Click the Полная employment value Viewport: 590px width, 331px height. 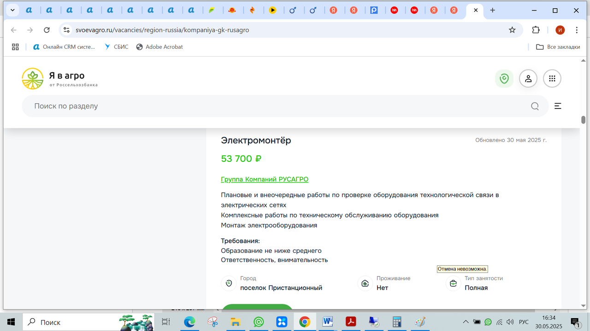(476, 288)
